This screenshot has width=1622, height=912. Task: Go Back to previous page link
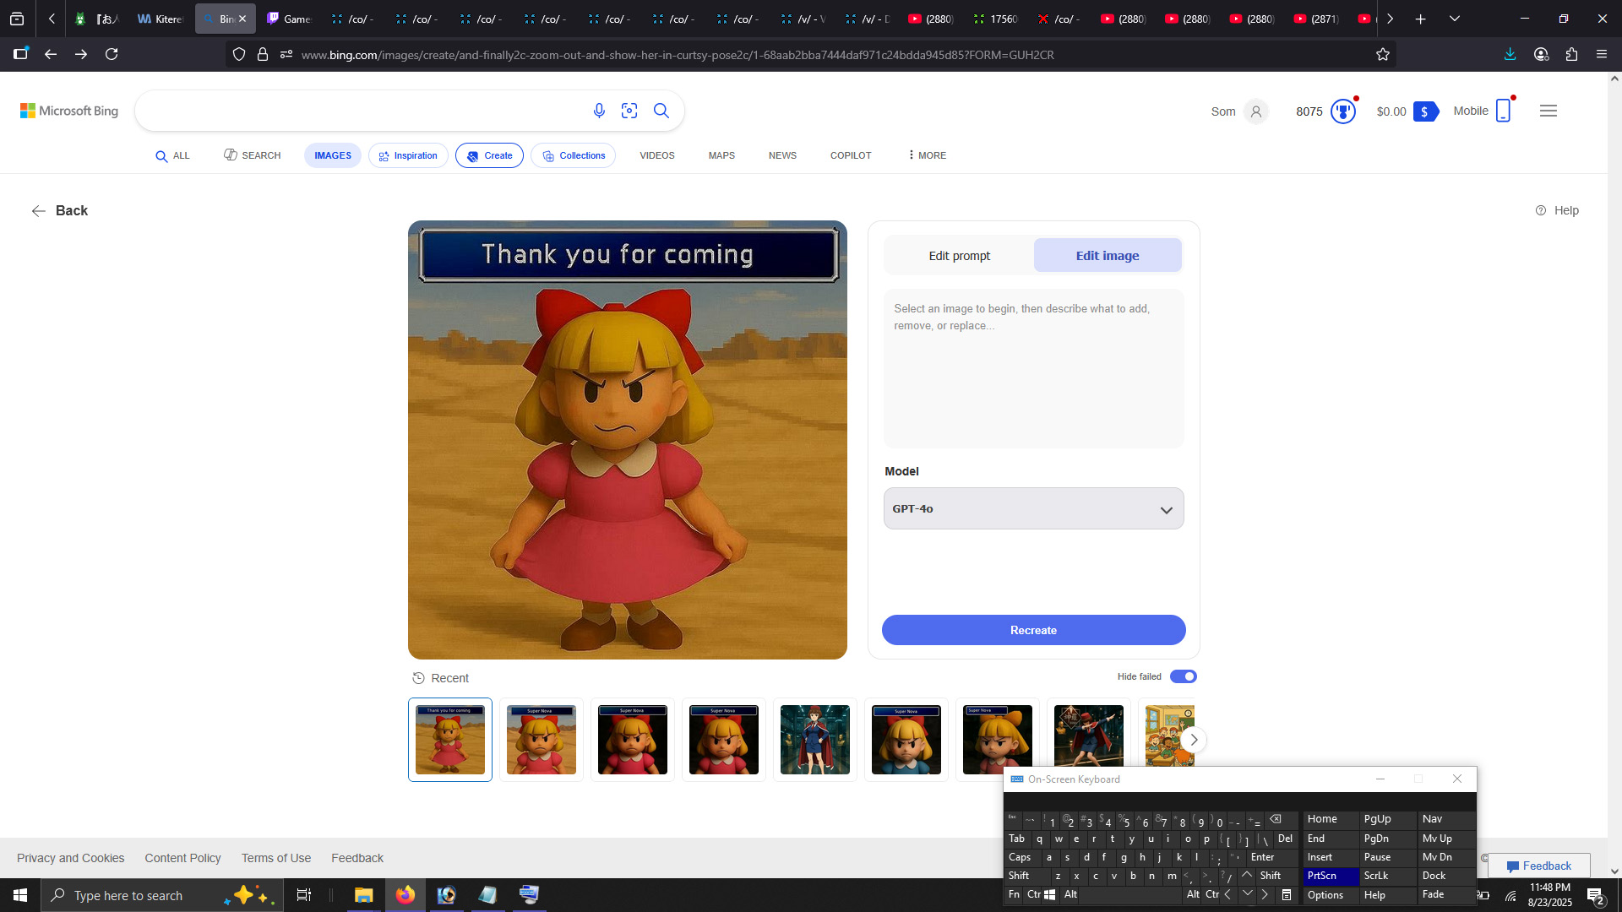tap(59, 211)
